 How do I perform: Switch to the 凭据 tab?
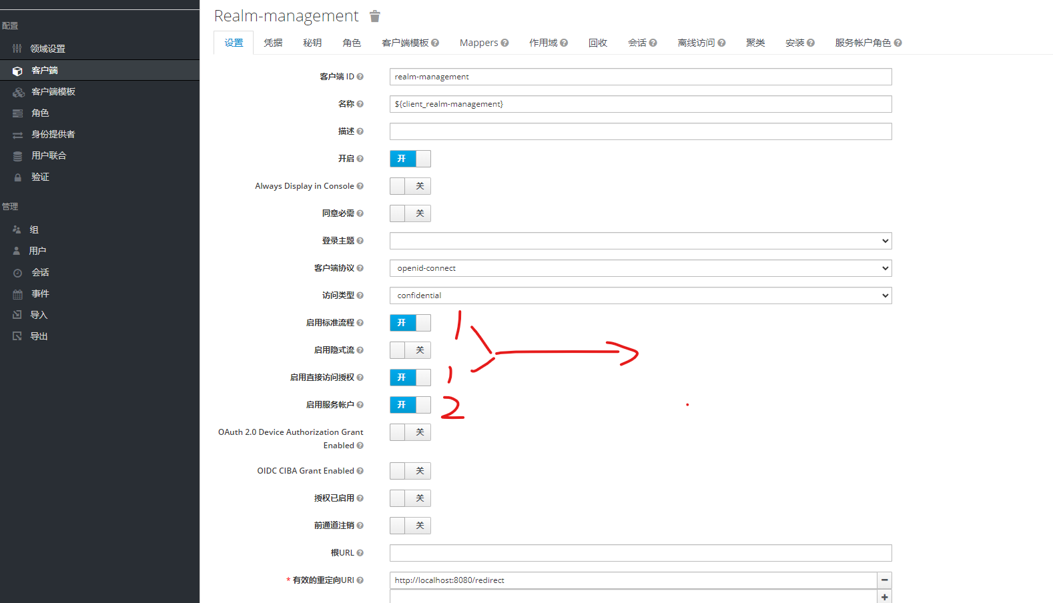(x=273, y=43)
